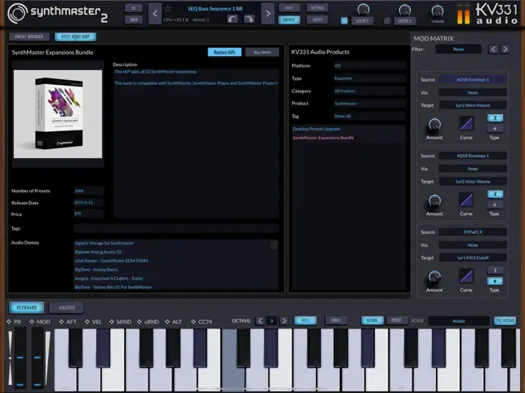Toggle the Preset scale button
525x393 pixels.
coord(397,320)
